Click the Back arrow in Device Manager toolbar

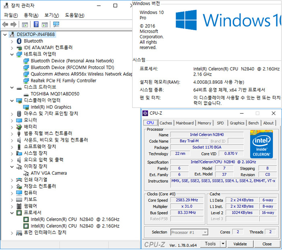5,24
